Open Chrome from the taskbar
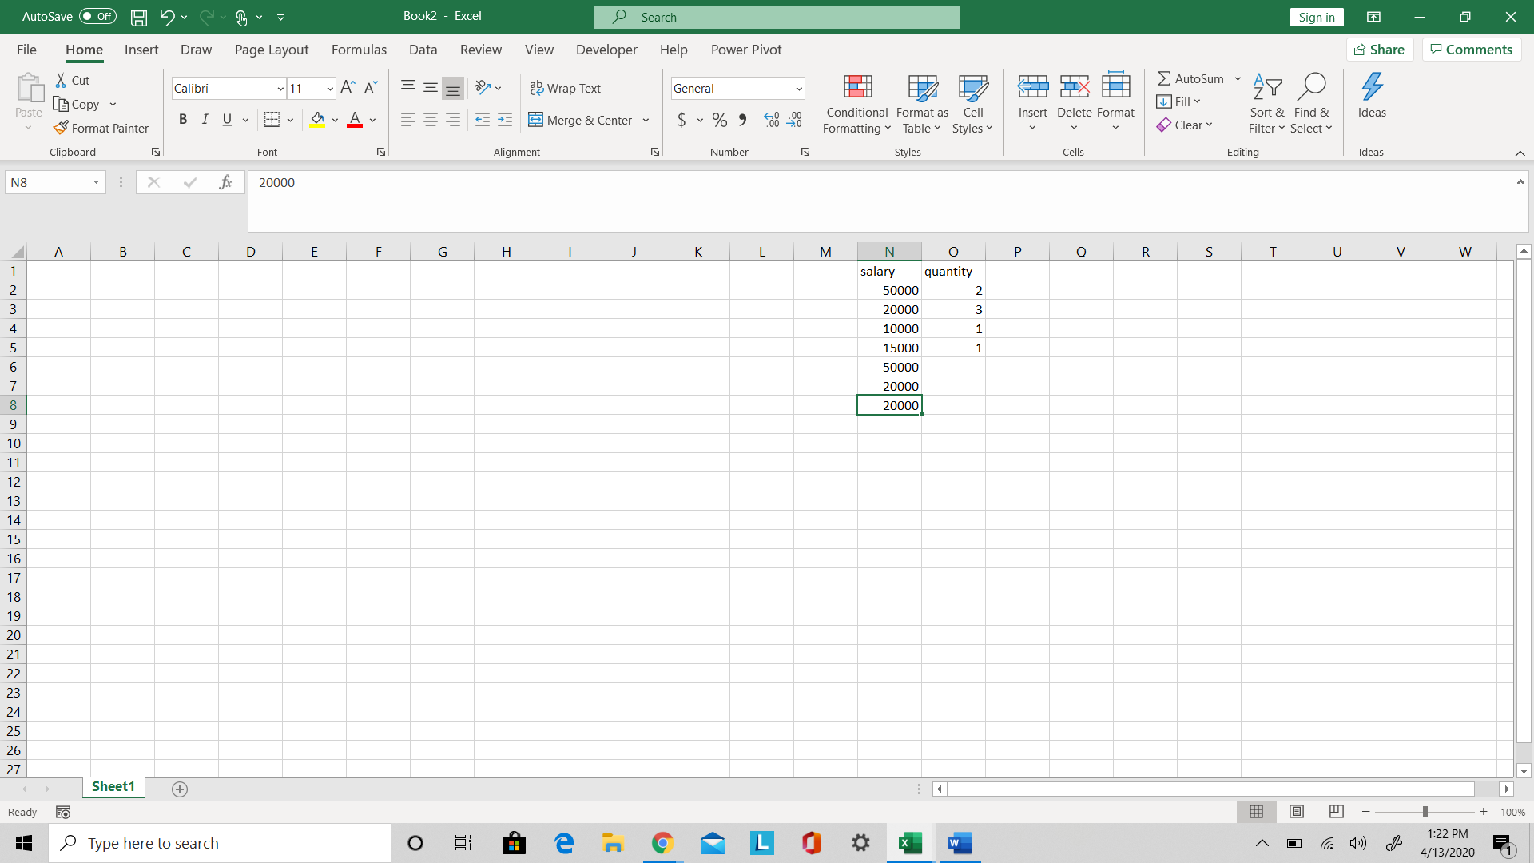The image size is (1534, 863). (662, 843)
